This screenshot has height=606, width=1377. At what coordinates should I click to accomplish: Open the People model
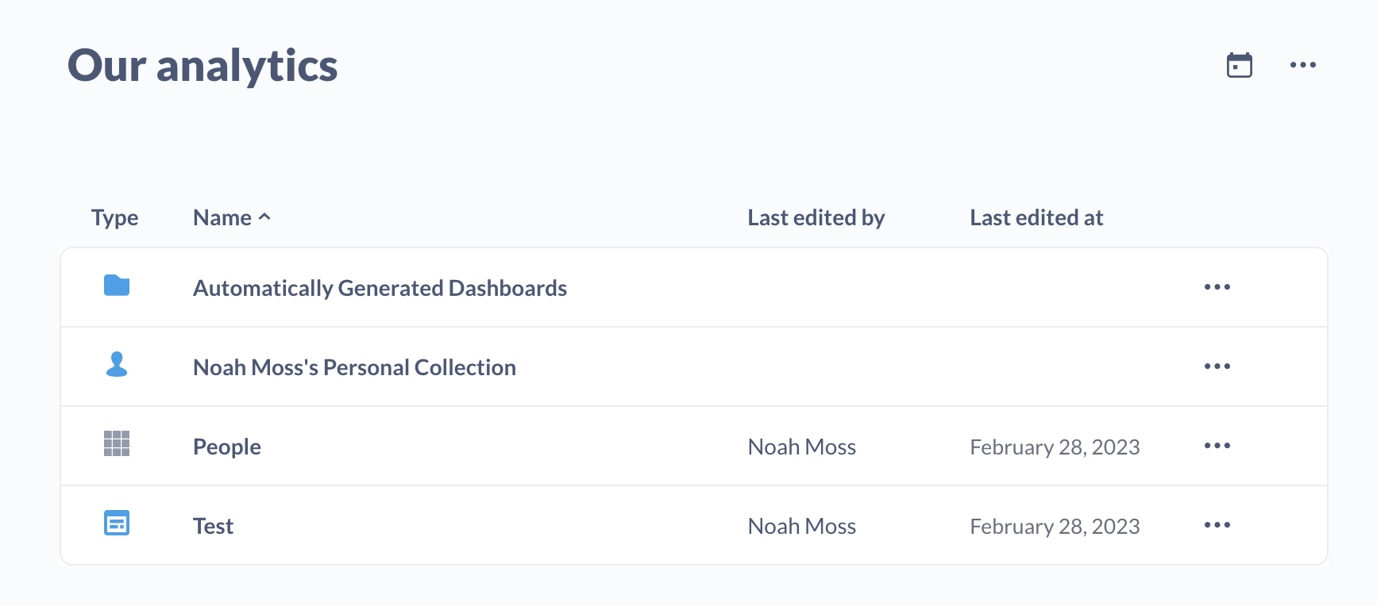coord(226,446)
